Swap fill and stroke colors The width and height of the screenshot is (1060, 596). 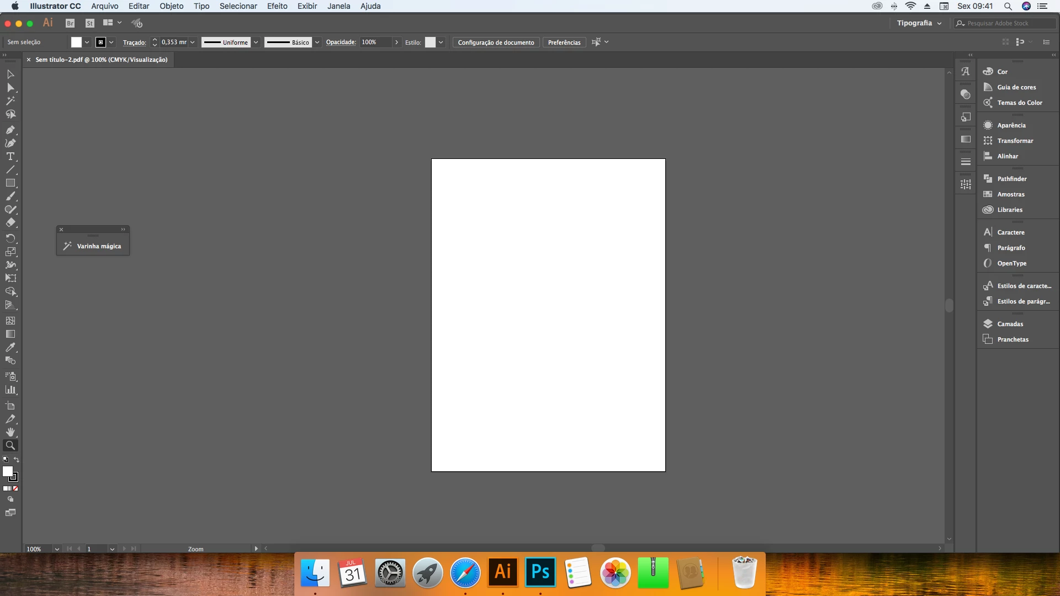point(17,460)
